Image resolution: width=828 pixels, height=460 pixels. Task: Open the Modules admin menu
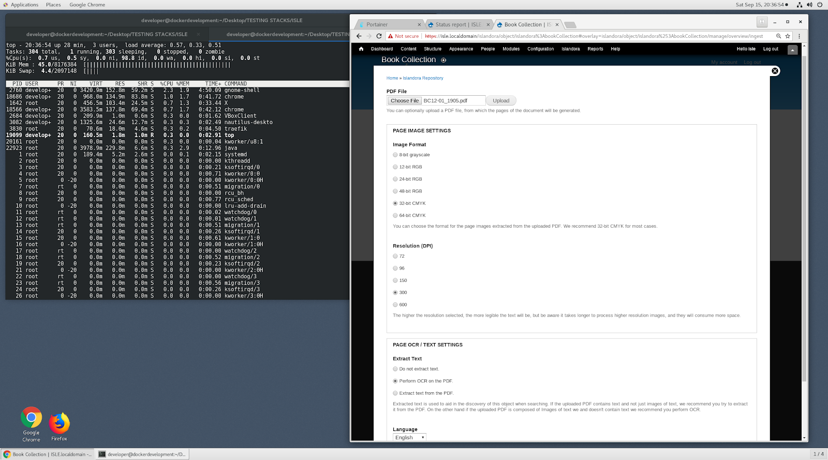pos(511,49)
